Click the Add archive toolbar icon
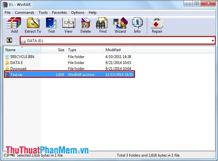Screen dimensions: 218x161 click(x=14, y=23)
